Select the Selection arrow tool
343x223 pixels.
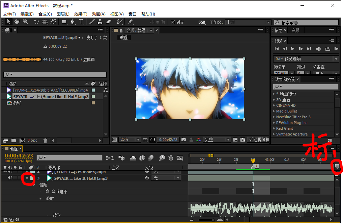click(x=8, y=22)
